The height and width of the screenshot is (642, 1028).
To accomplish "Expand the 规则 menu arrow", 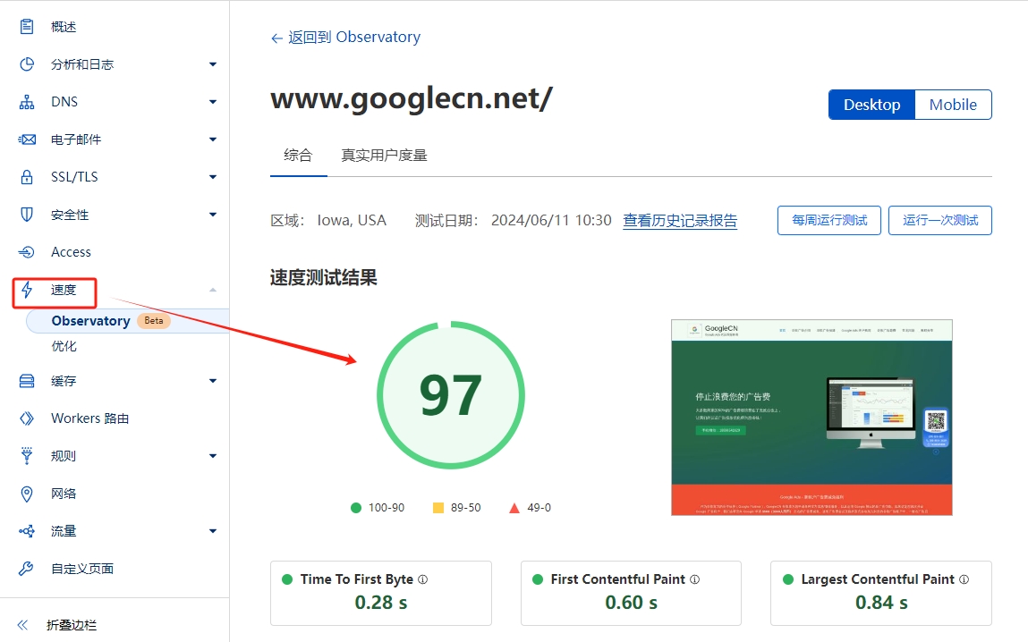I will click(x=212, y=456).
